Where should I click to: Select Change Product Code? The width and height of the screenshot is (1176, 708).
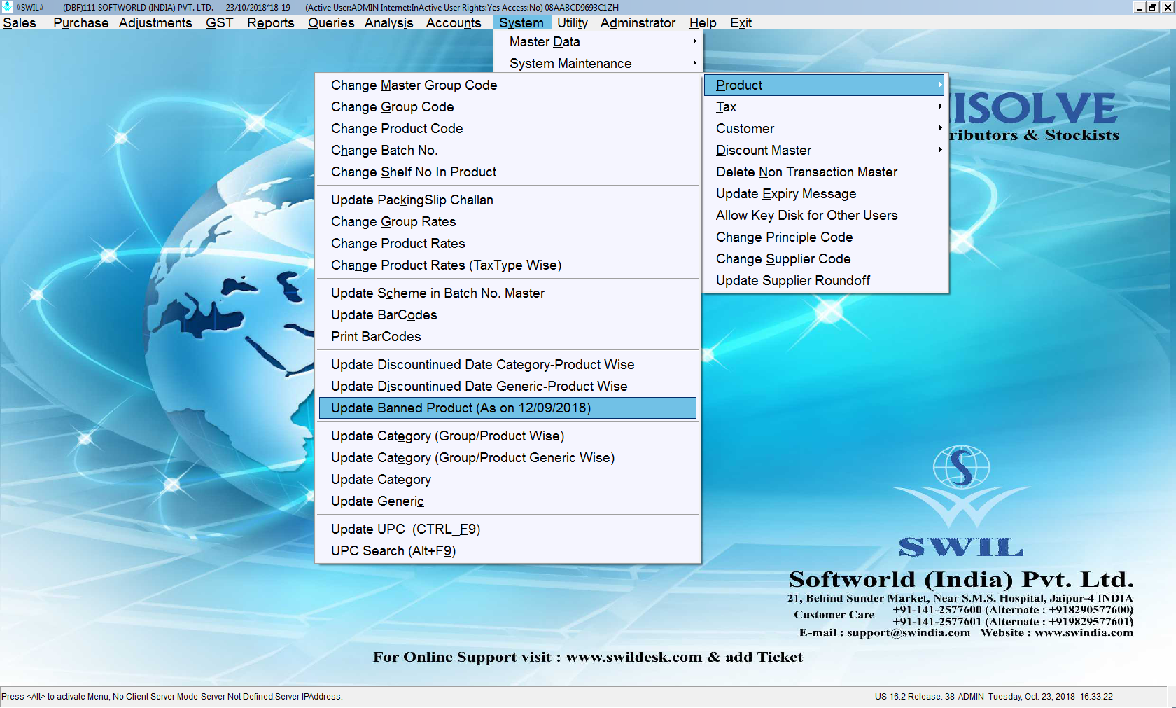click(507, 128)
